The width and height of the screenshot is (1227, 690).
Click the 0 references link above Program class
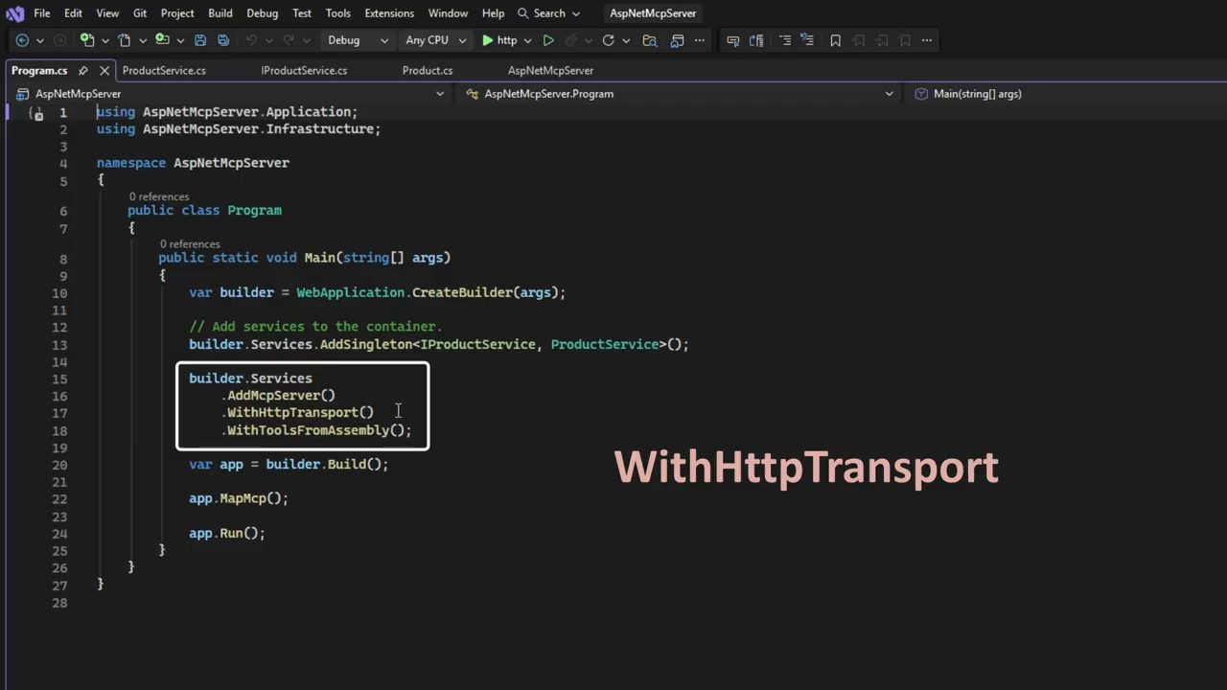click(x=159, y=196)
